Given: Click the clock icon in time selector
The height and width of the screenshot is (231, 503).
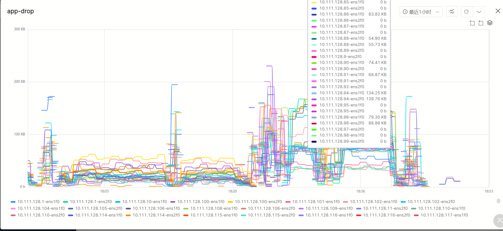Looking at the screenshot, I should (405, 12).
